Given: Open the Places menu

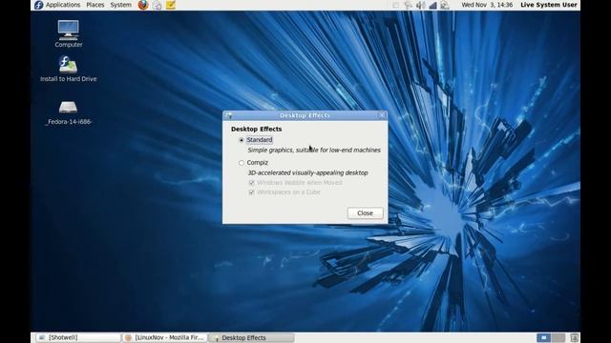Looking at the screenshot, I should click(95, 5).
